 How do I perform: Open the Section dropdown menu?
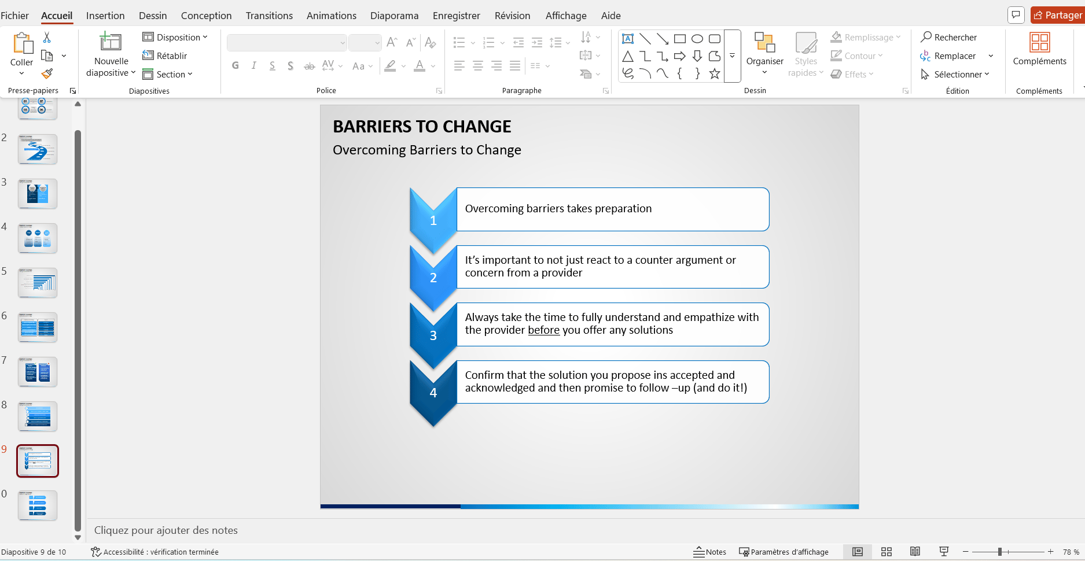click(x=168, y=74)
